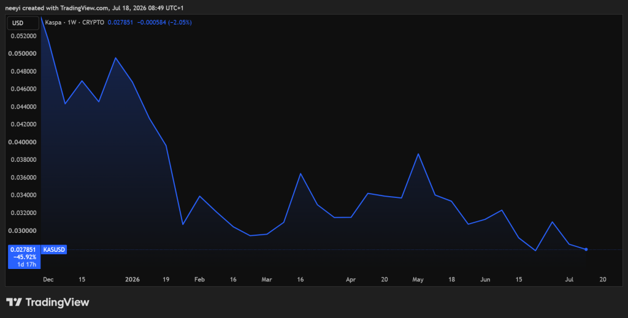Click the 0.027851 current price label
The height and width of the screenshot is (318, 628).
[24, 249]
